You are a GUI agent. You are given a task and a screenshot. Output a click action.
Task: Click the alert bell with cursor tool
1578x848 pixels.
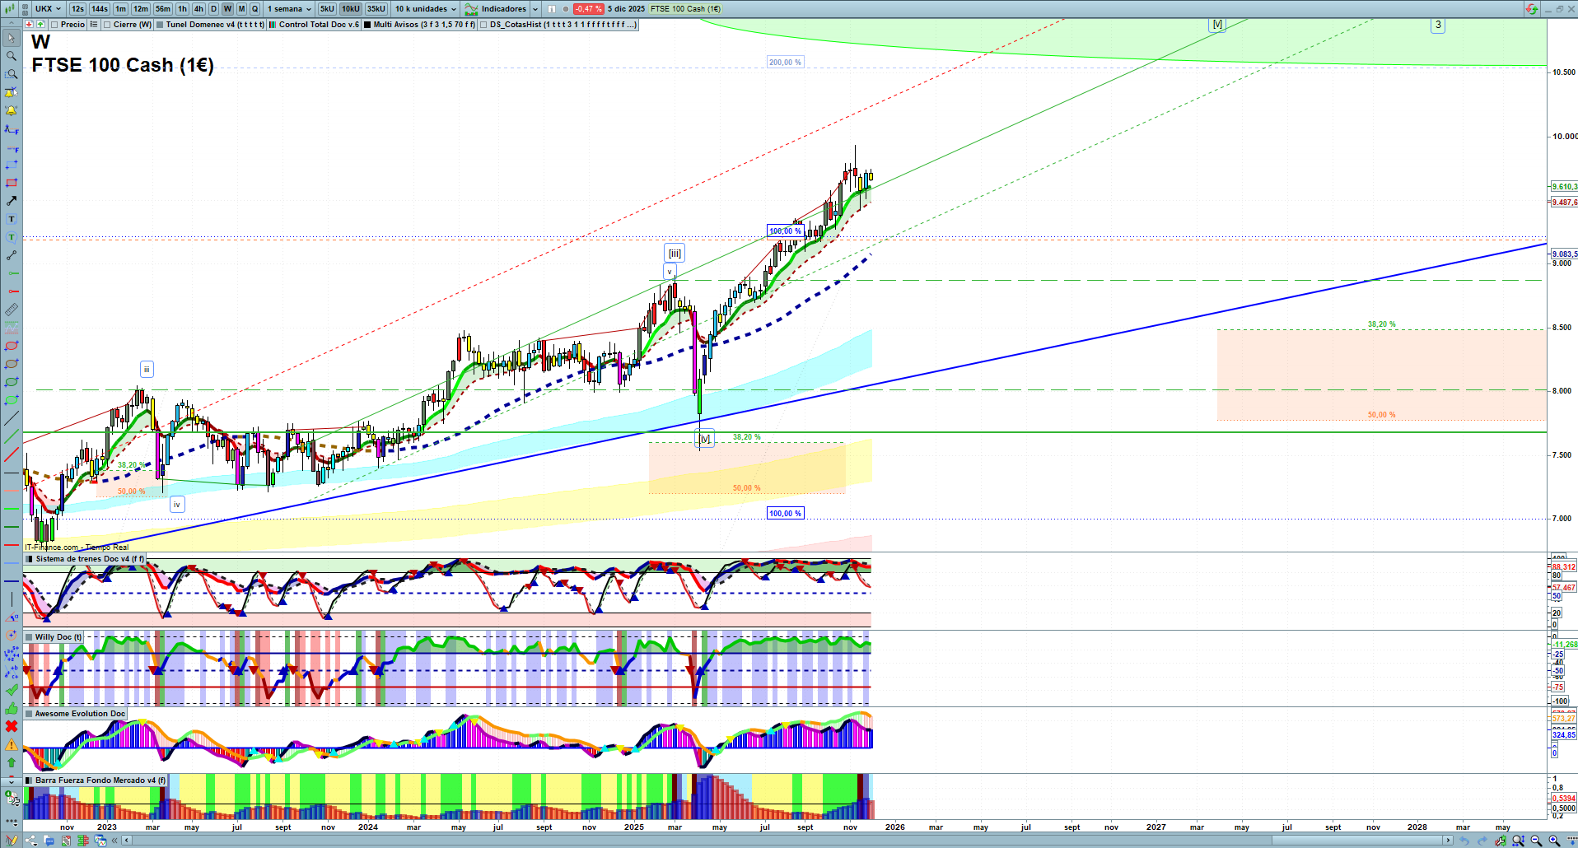click(11, 92)
